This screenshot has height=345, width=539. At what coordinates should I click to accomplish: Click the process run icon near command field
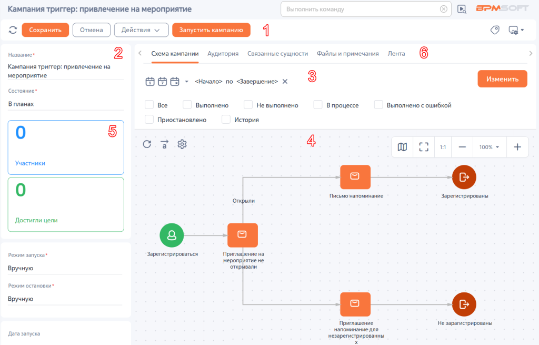462,9
